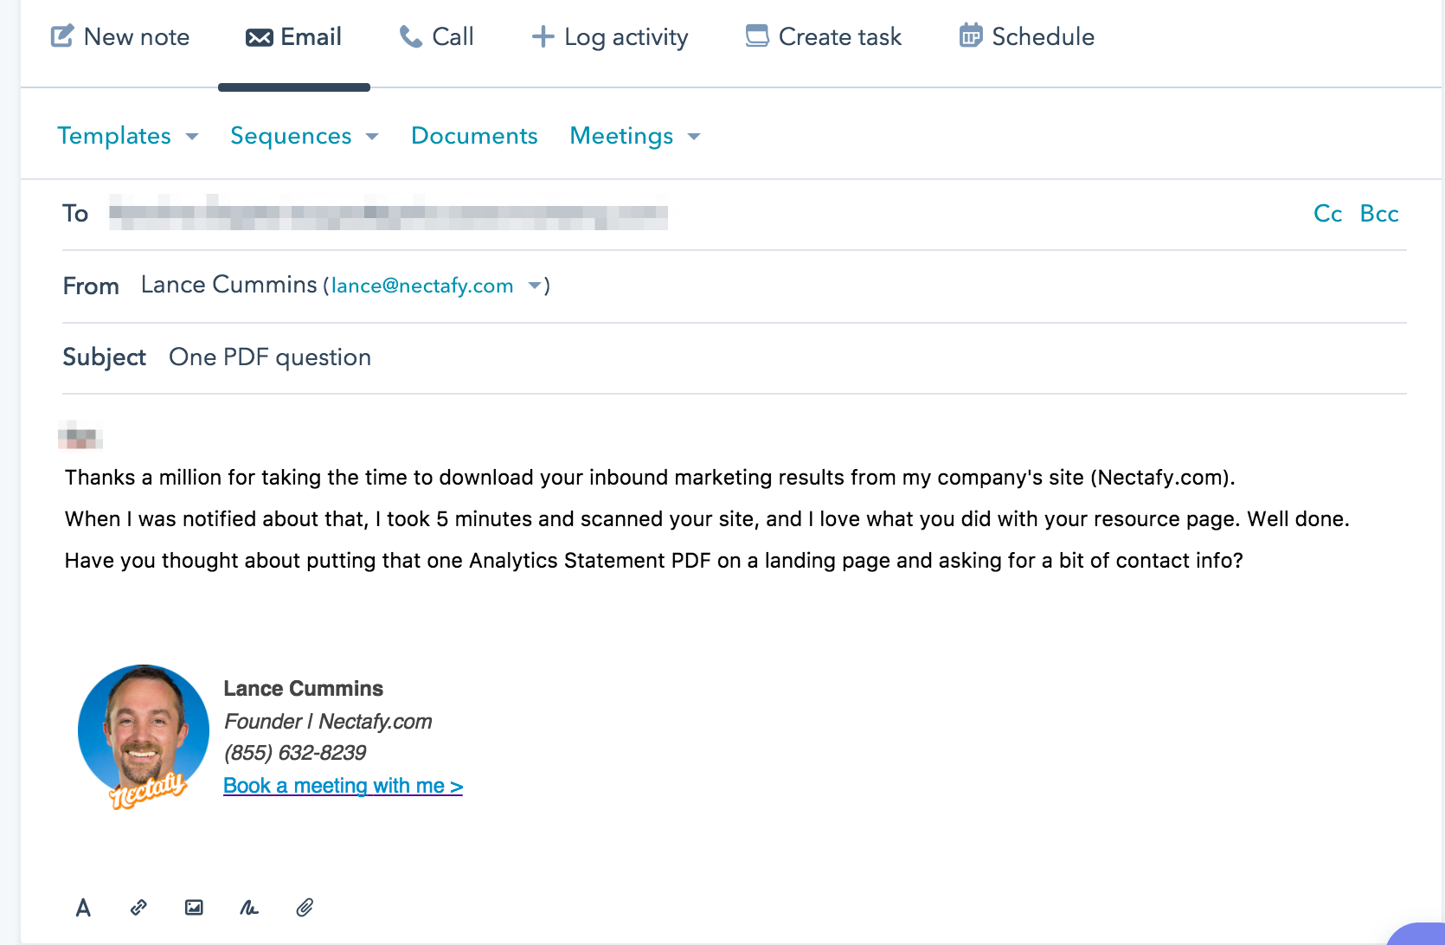1445x945 pixels.
Task: Click the 'Have you thought about' sentence
Action: tap(654, 561)
